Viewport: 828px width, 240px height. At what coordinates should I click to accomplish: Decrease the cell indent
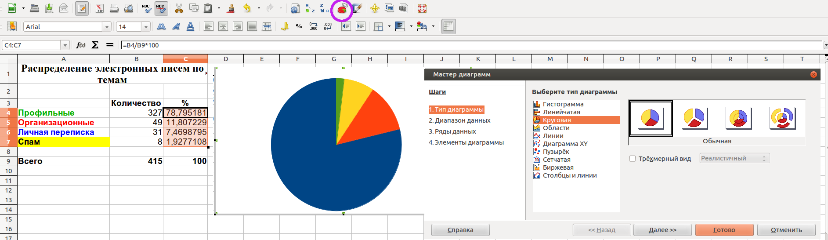pos(346,26)
